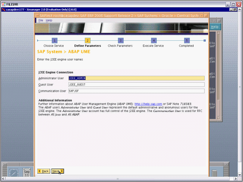Open the Help menu in SAPinst
Screen dimensions: 243x182
point(49,20)
